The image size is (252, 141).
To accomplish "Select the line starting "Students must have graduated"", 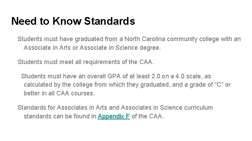I will tap(129, 39).
